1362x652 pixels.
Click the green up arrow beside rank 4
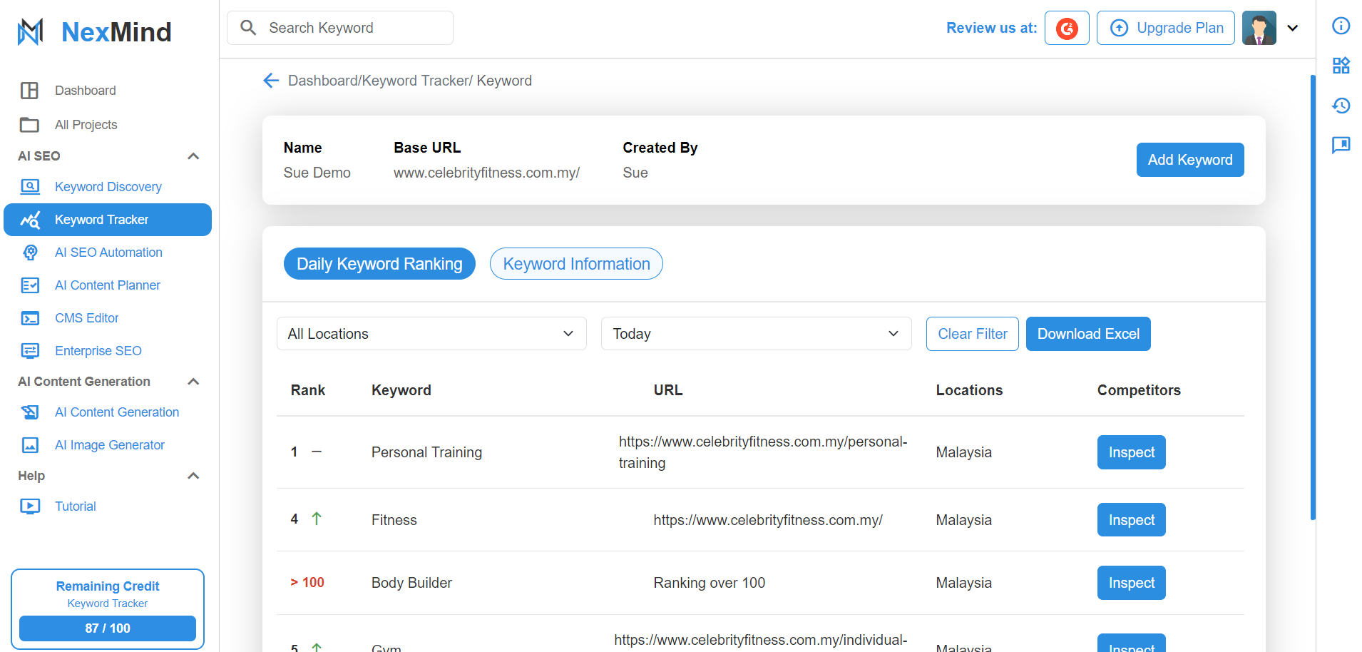pyautogui.click(x=317, y=519)
